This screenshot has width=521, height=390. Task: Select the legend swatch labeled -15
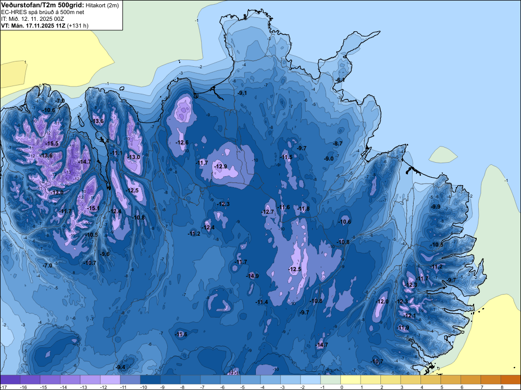[x=50, y=380]
